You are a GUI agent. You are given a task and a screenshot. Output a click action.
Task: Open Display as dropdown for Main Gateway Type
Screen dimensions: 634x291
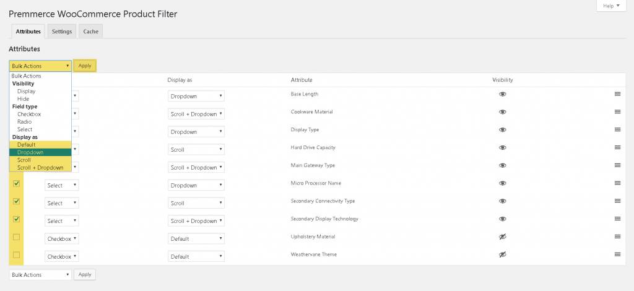point(196,167)
